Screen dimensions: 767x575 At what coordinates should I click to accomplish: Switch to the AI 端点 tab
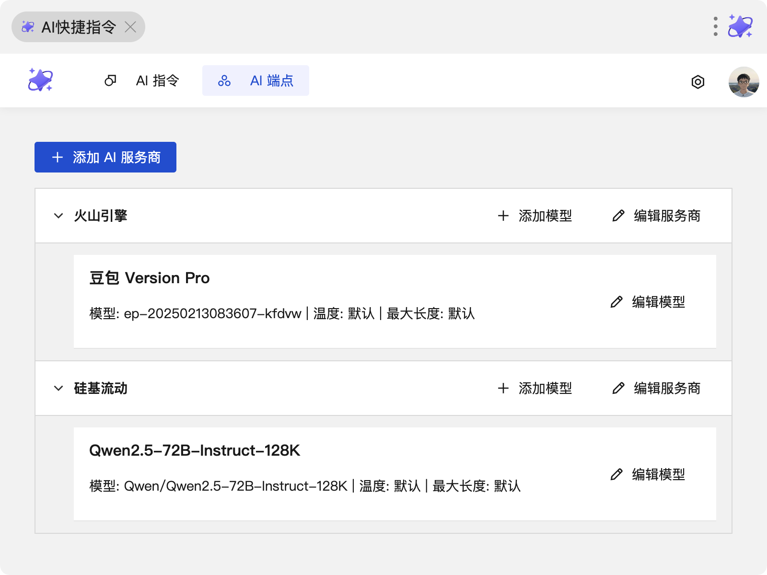pos(256,80)
